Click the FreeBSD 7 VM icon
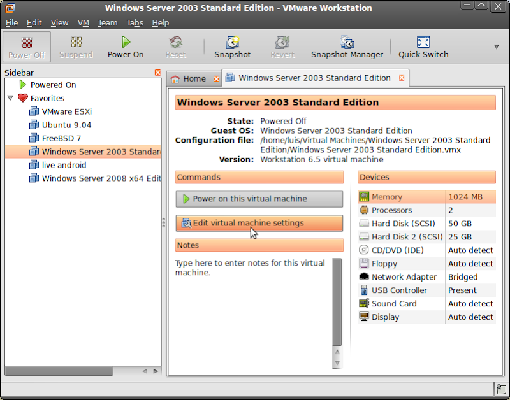The height and width of the screenshot is (400, 510). [34, 138]
